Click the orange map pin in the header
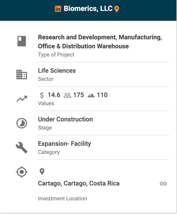This screenshot has width=177, height=214. coord(117,9)
